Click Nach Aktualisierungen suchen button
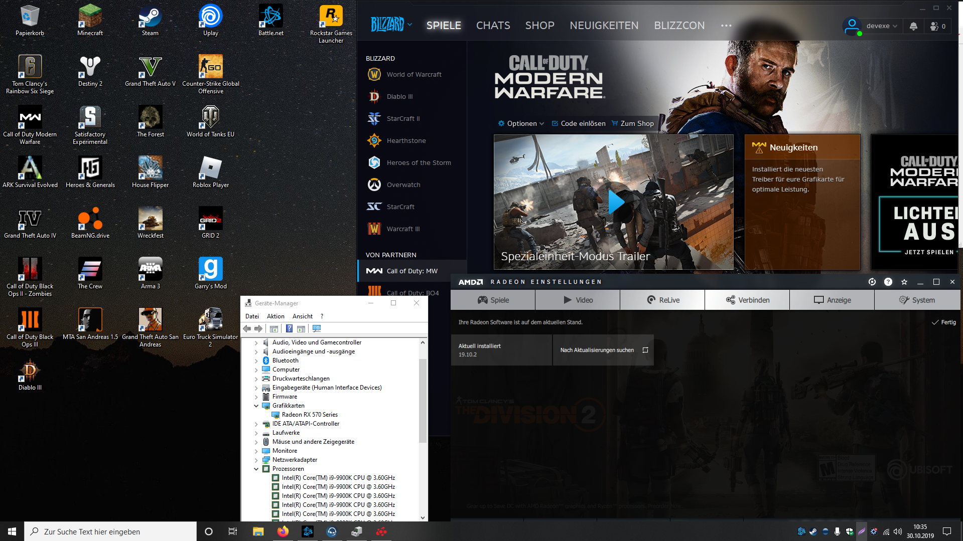Viewport: 963px width, 541px height. coord(604,350)
